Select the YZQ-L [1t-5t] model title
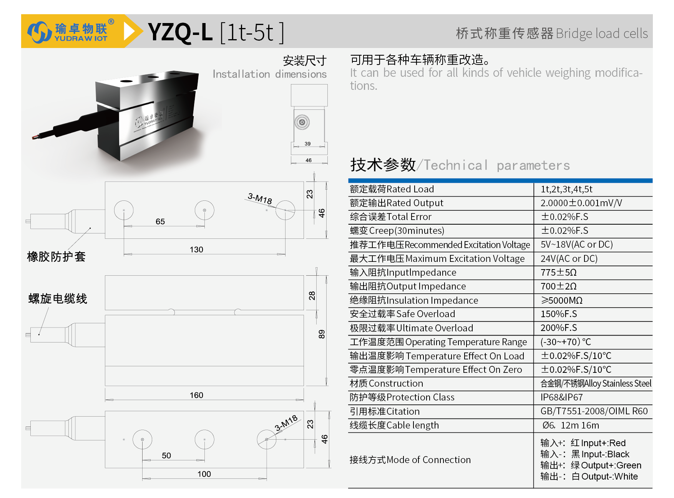 (216, 32)
